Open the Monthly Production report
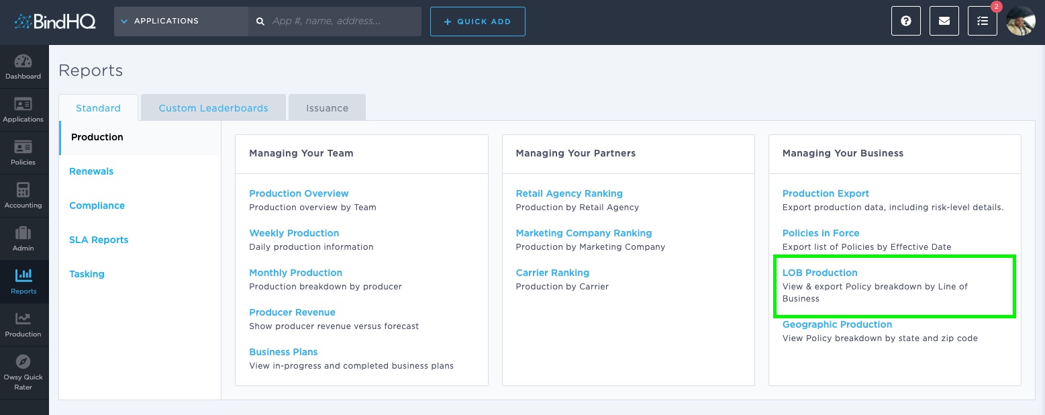 295,273
